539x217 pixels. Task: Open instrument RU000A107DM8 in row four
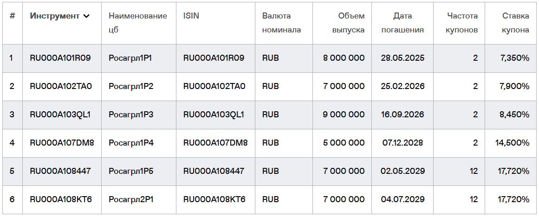(x=62, y=142)
